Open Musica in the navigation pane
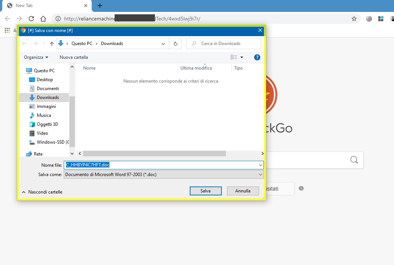This screenshot has width=394, height=265. (44, 115)
